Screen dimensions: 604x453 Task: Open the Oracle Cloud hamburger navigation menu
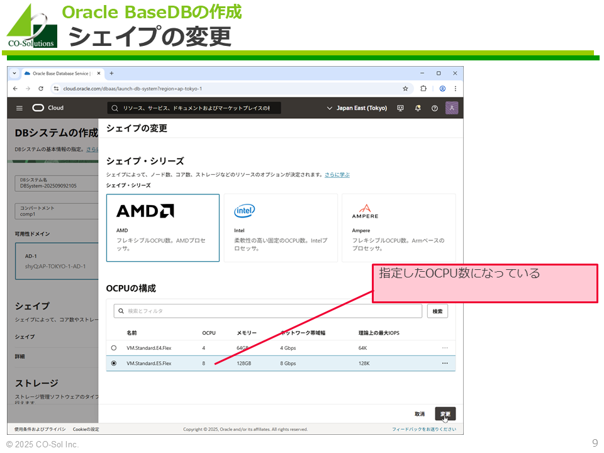[20, 108]
